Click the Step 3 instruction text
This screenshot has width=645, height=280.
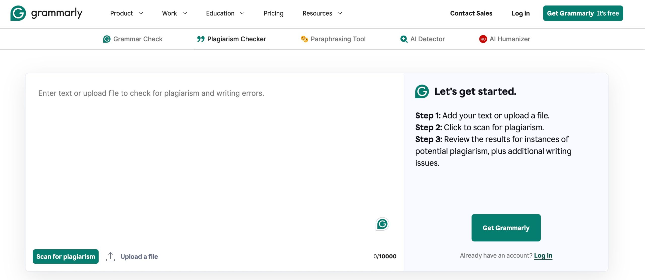click(493, 151)
